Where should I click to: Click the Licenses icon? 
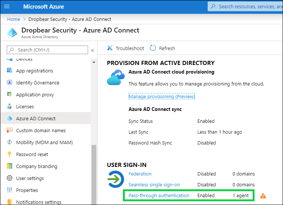point(9,106)
